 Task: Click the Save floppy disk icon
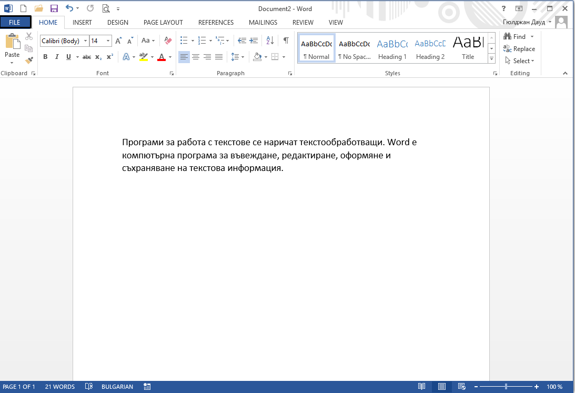54,8
